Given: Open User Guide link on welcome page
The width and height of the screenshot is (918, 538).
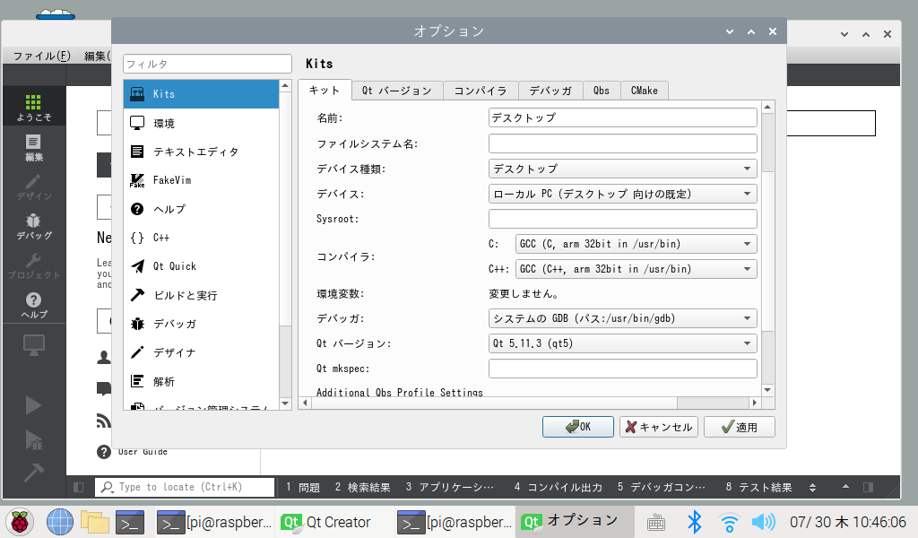Looking at the screenshot, I should (143, 452).
